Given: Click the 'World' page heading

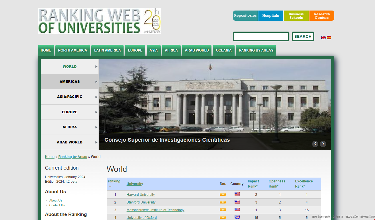Looking at the screenshot, I should [x=117, y=169].
